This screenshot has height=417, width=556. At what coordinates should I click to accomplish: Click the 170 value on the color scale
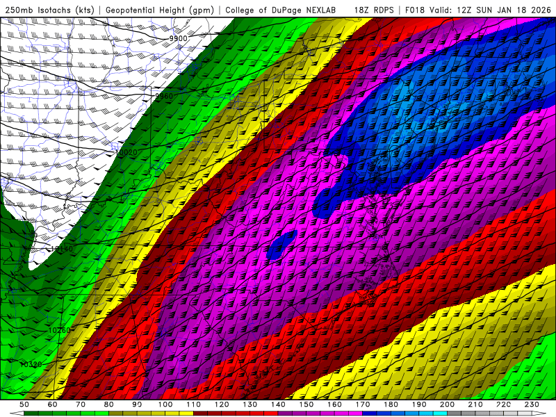pos(363,404)
